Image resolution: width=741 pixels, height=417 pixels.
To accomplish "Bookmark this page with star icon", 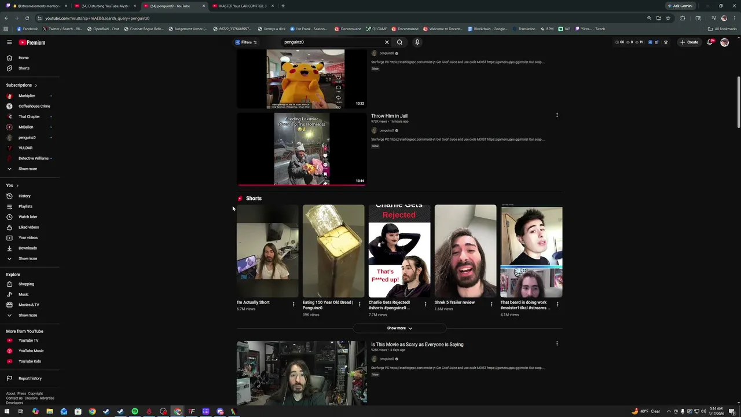I will pyautogui.click(x=668, y=18).
